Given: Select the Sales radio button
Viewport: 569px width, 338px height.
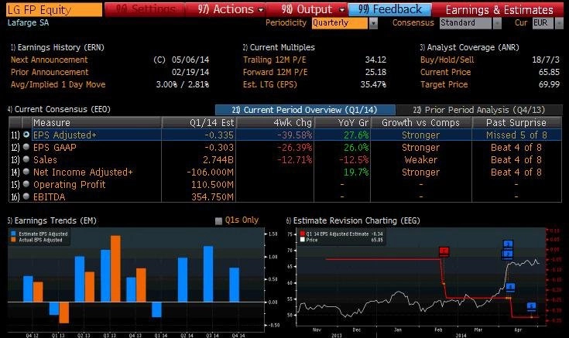Looking at the screenshot, I should coord(26,159).
